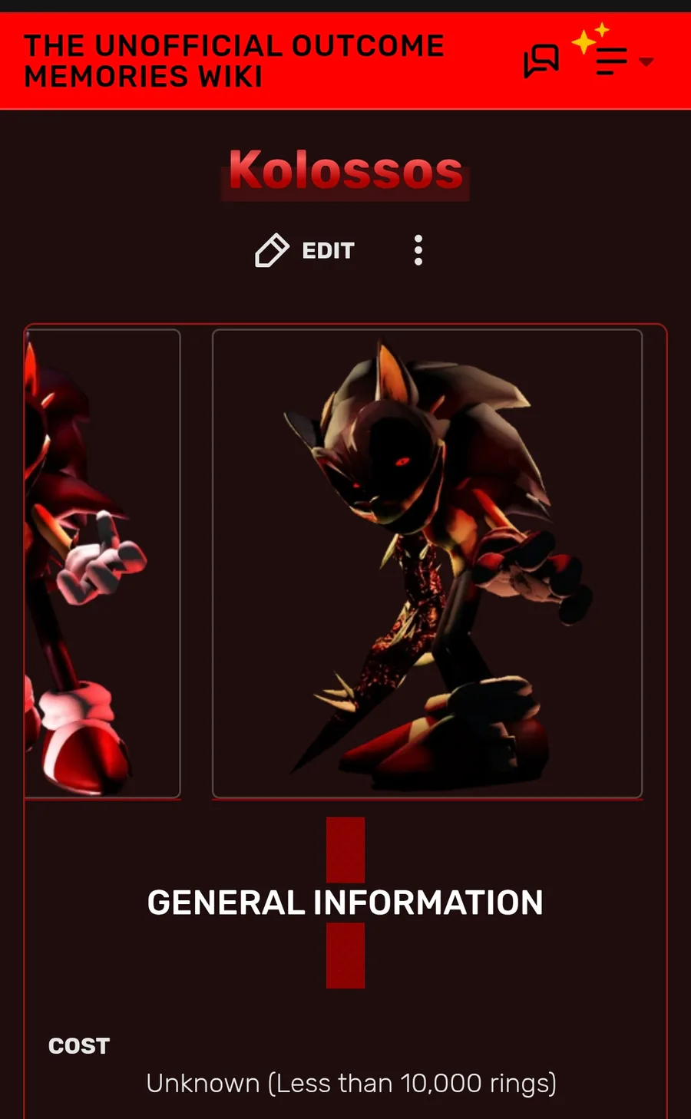Expand the header dropdown caret arrow
This screenshot has height=1119, width=691.
click(x=646, y=61)
